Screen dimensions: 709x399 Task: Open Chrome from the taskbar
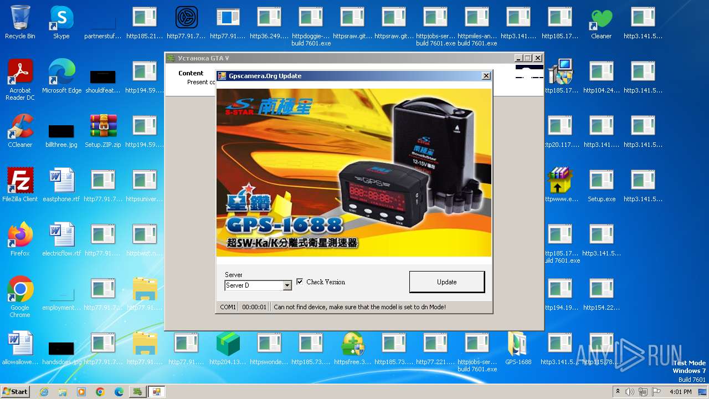[100, 392]
